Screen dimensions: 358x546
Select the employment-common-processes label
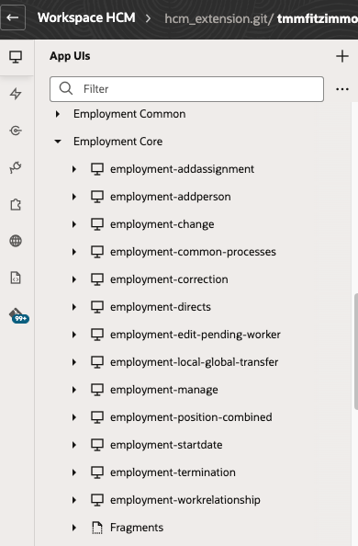(193, 252)
